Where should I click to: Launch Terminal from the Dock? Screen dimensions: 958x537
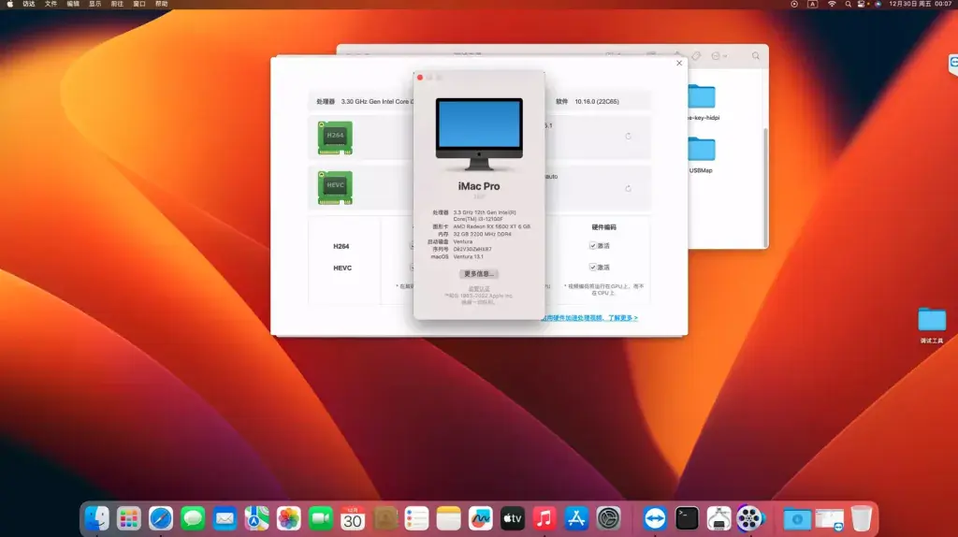point(687,518)
